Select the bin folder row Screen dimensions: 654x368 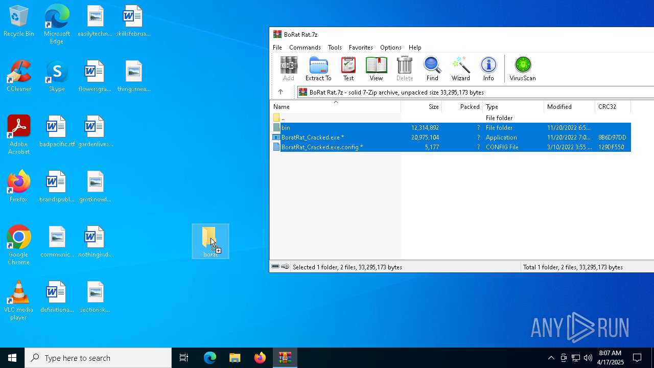pyautogui.click(x=451, y=128)
